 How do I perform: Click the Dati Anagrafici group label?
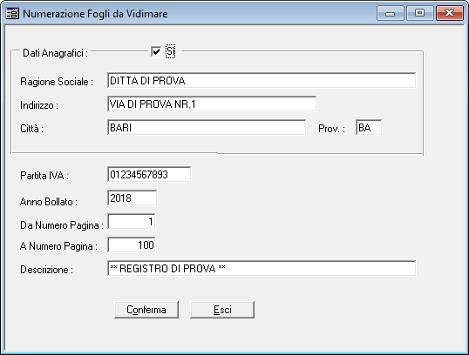click(55, 53)
